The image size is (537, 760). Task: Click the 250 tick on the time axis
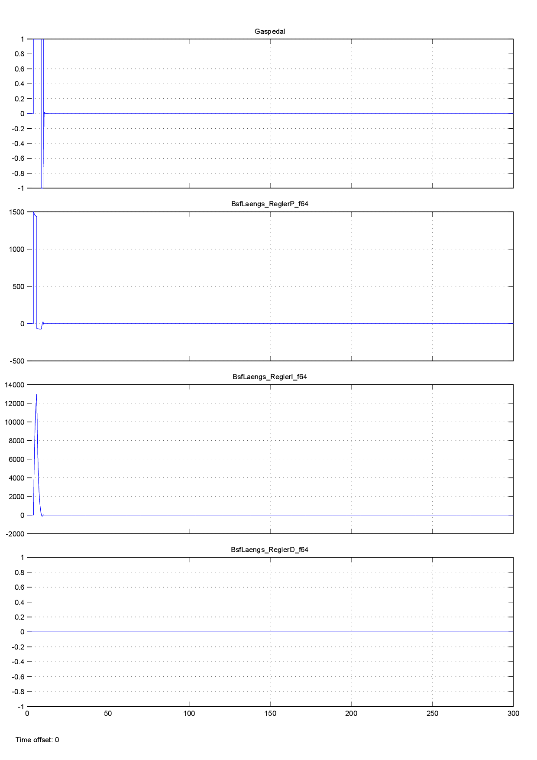point(432,714)
